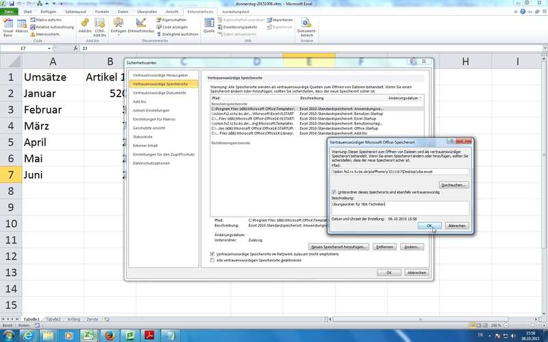The width and height of the screenshot is (548, 342).
Task: Open the Windows Start button
Action: tap(8, 336)
